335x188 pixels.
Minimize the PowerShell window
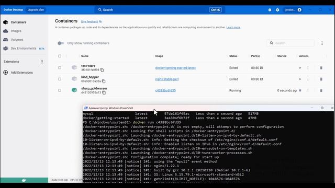[312, 108]
